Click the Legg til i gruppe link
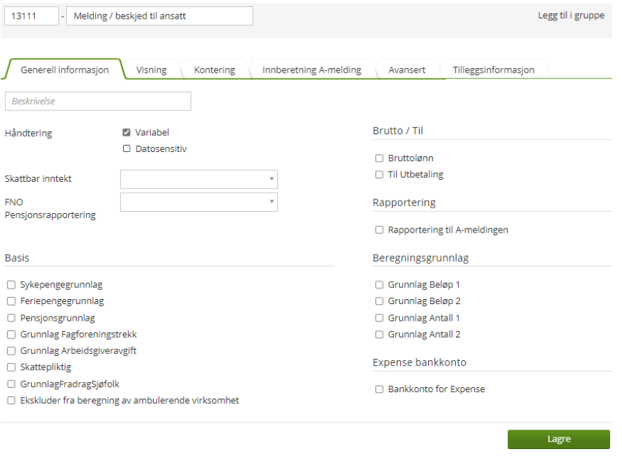The height and width of the screenshot is (456, 622). pyautogui.click(x=571, y=15)
